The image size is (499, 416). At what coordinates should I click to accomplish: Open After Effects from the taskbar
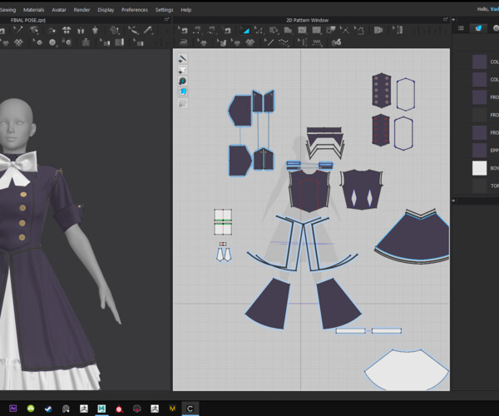(x=12, y=409)
